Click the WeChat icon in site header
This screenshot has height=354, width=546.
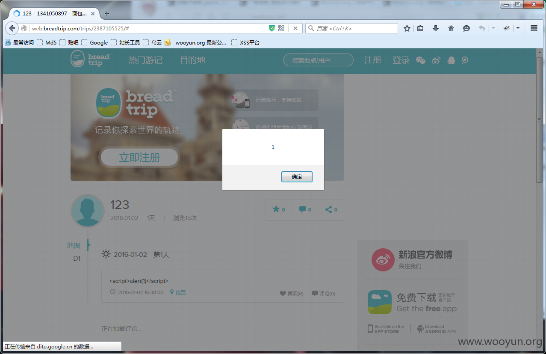click(421, 60)
